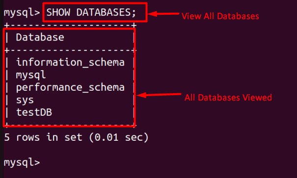
Task: Click the 'View All Databases' annotation label
Action: (220, 16)
